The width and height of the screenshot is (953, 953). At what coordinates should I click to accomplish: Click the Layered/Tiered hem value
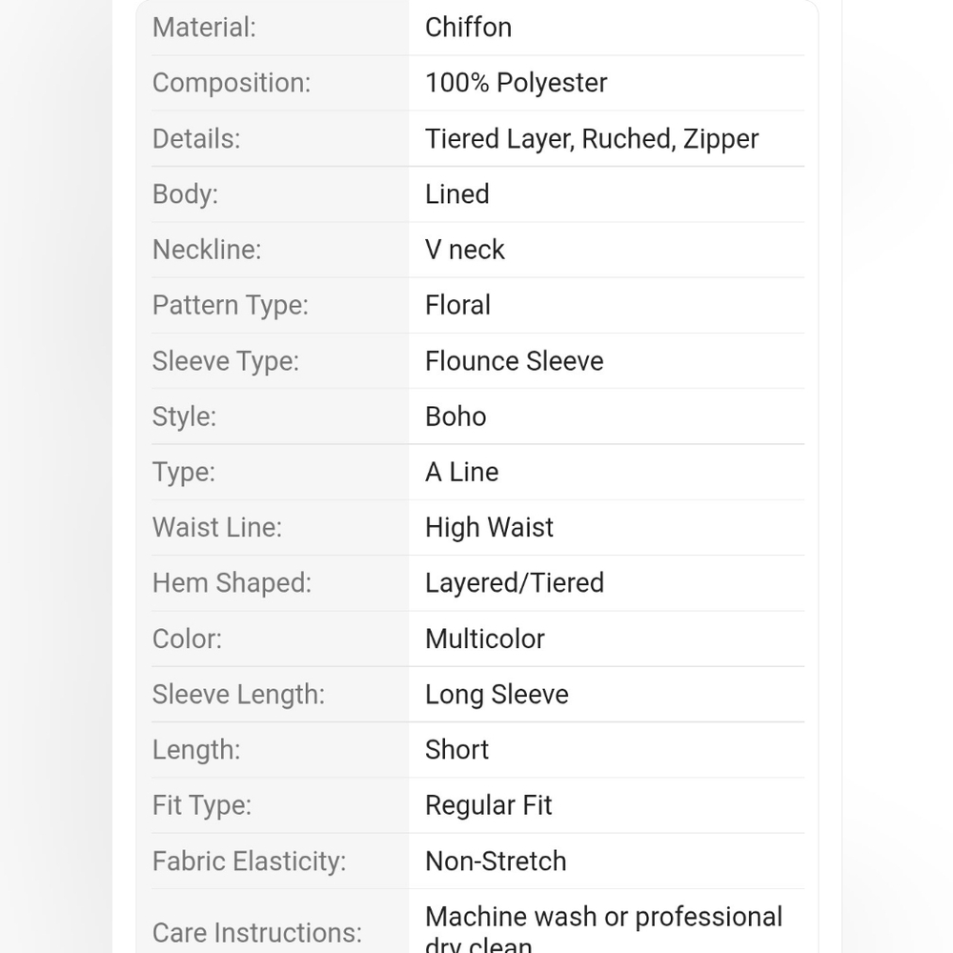[515, 583]
